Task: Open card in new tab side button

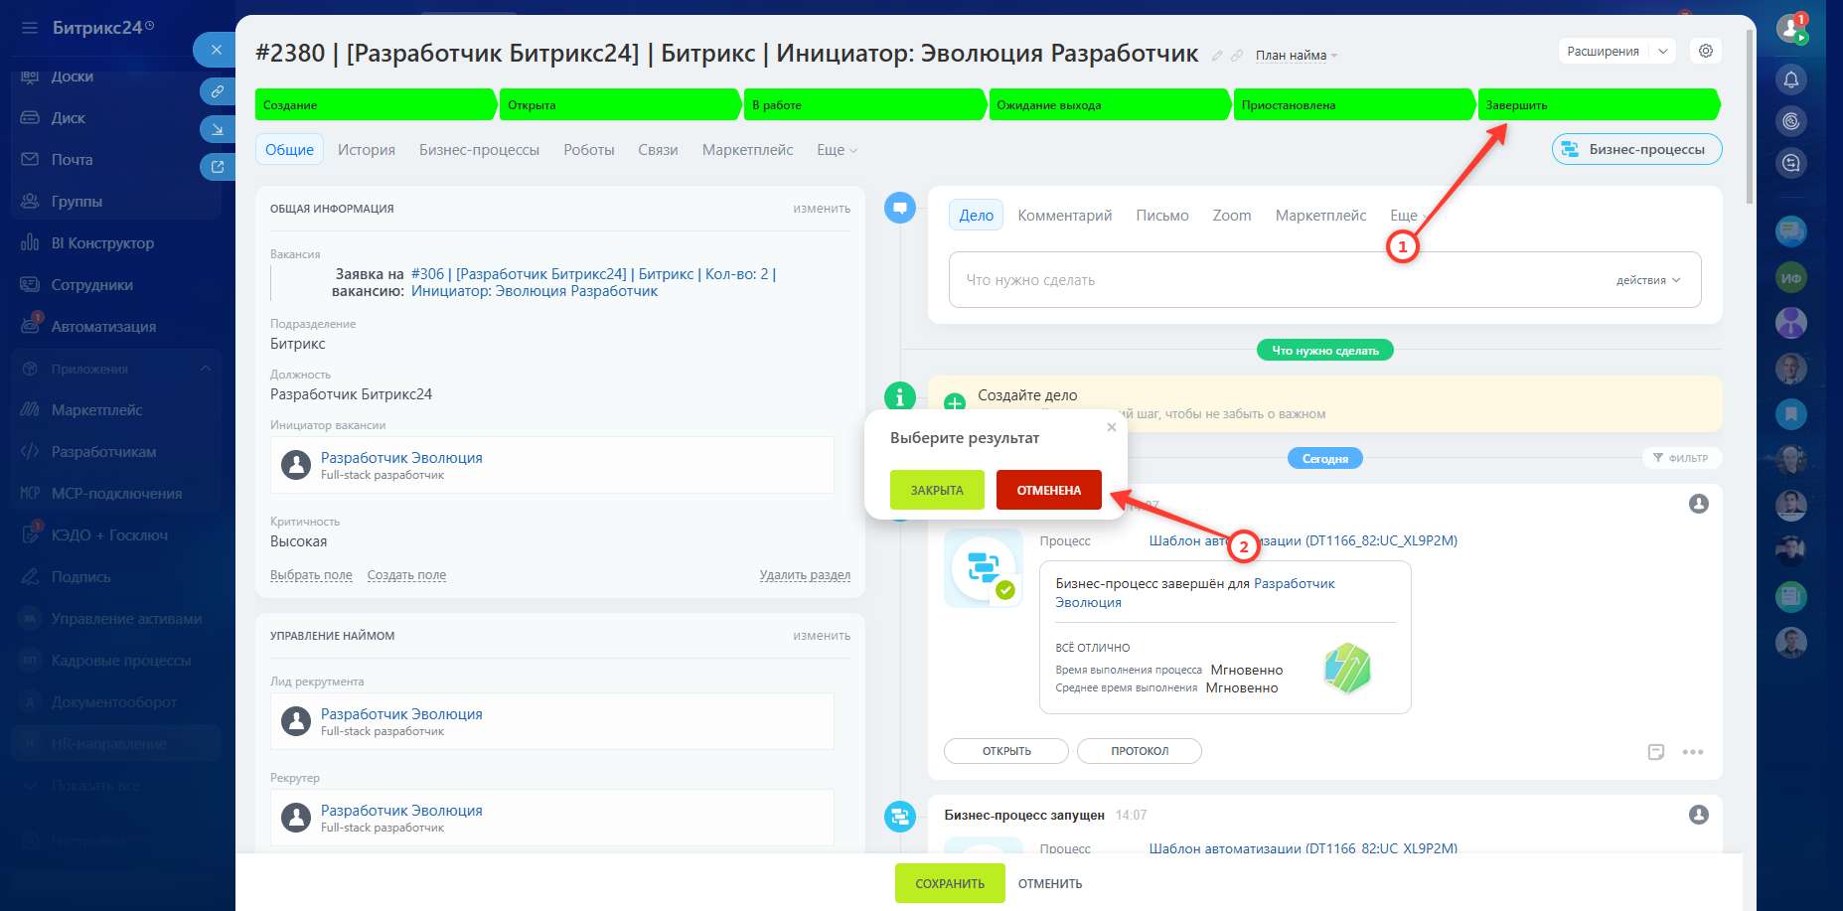Action: coord(217,167)
